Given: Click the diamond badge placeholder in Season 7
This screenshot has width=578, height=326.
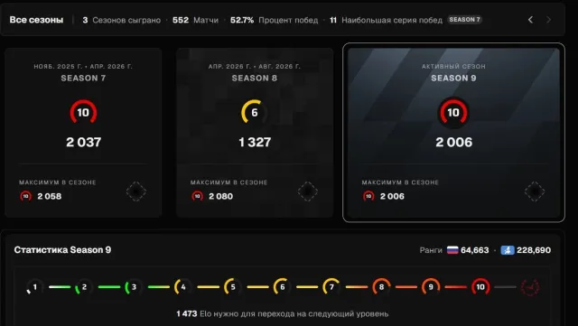Looking at the screenshot, I should coord(136,191).
